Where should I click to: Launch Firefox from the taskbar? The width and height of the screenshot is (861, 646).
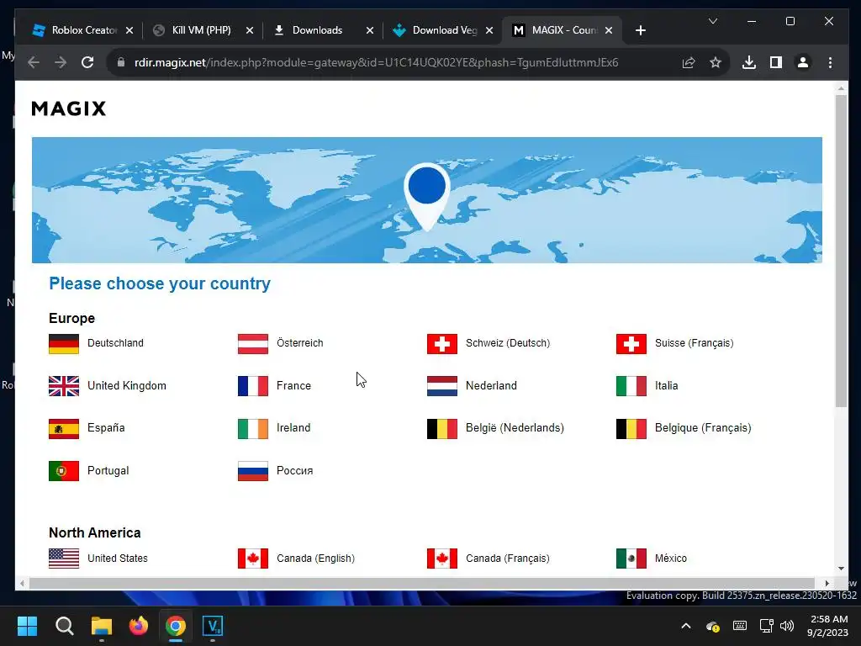[x=139, y=626]
